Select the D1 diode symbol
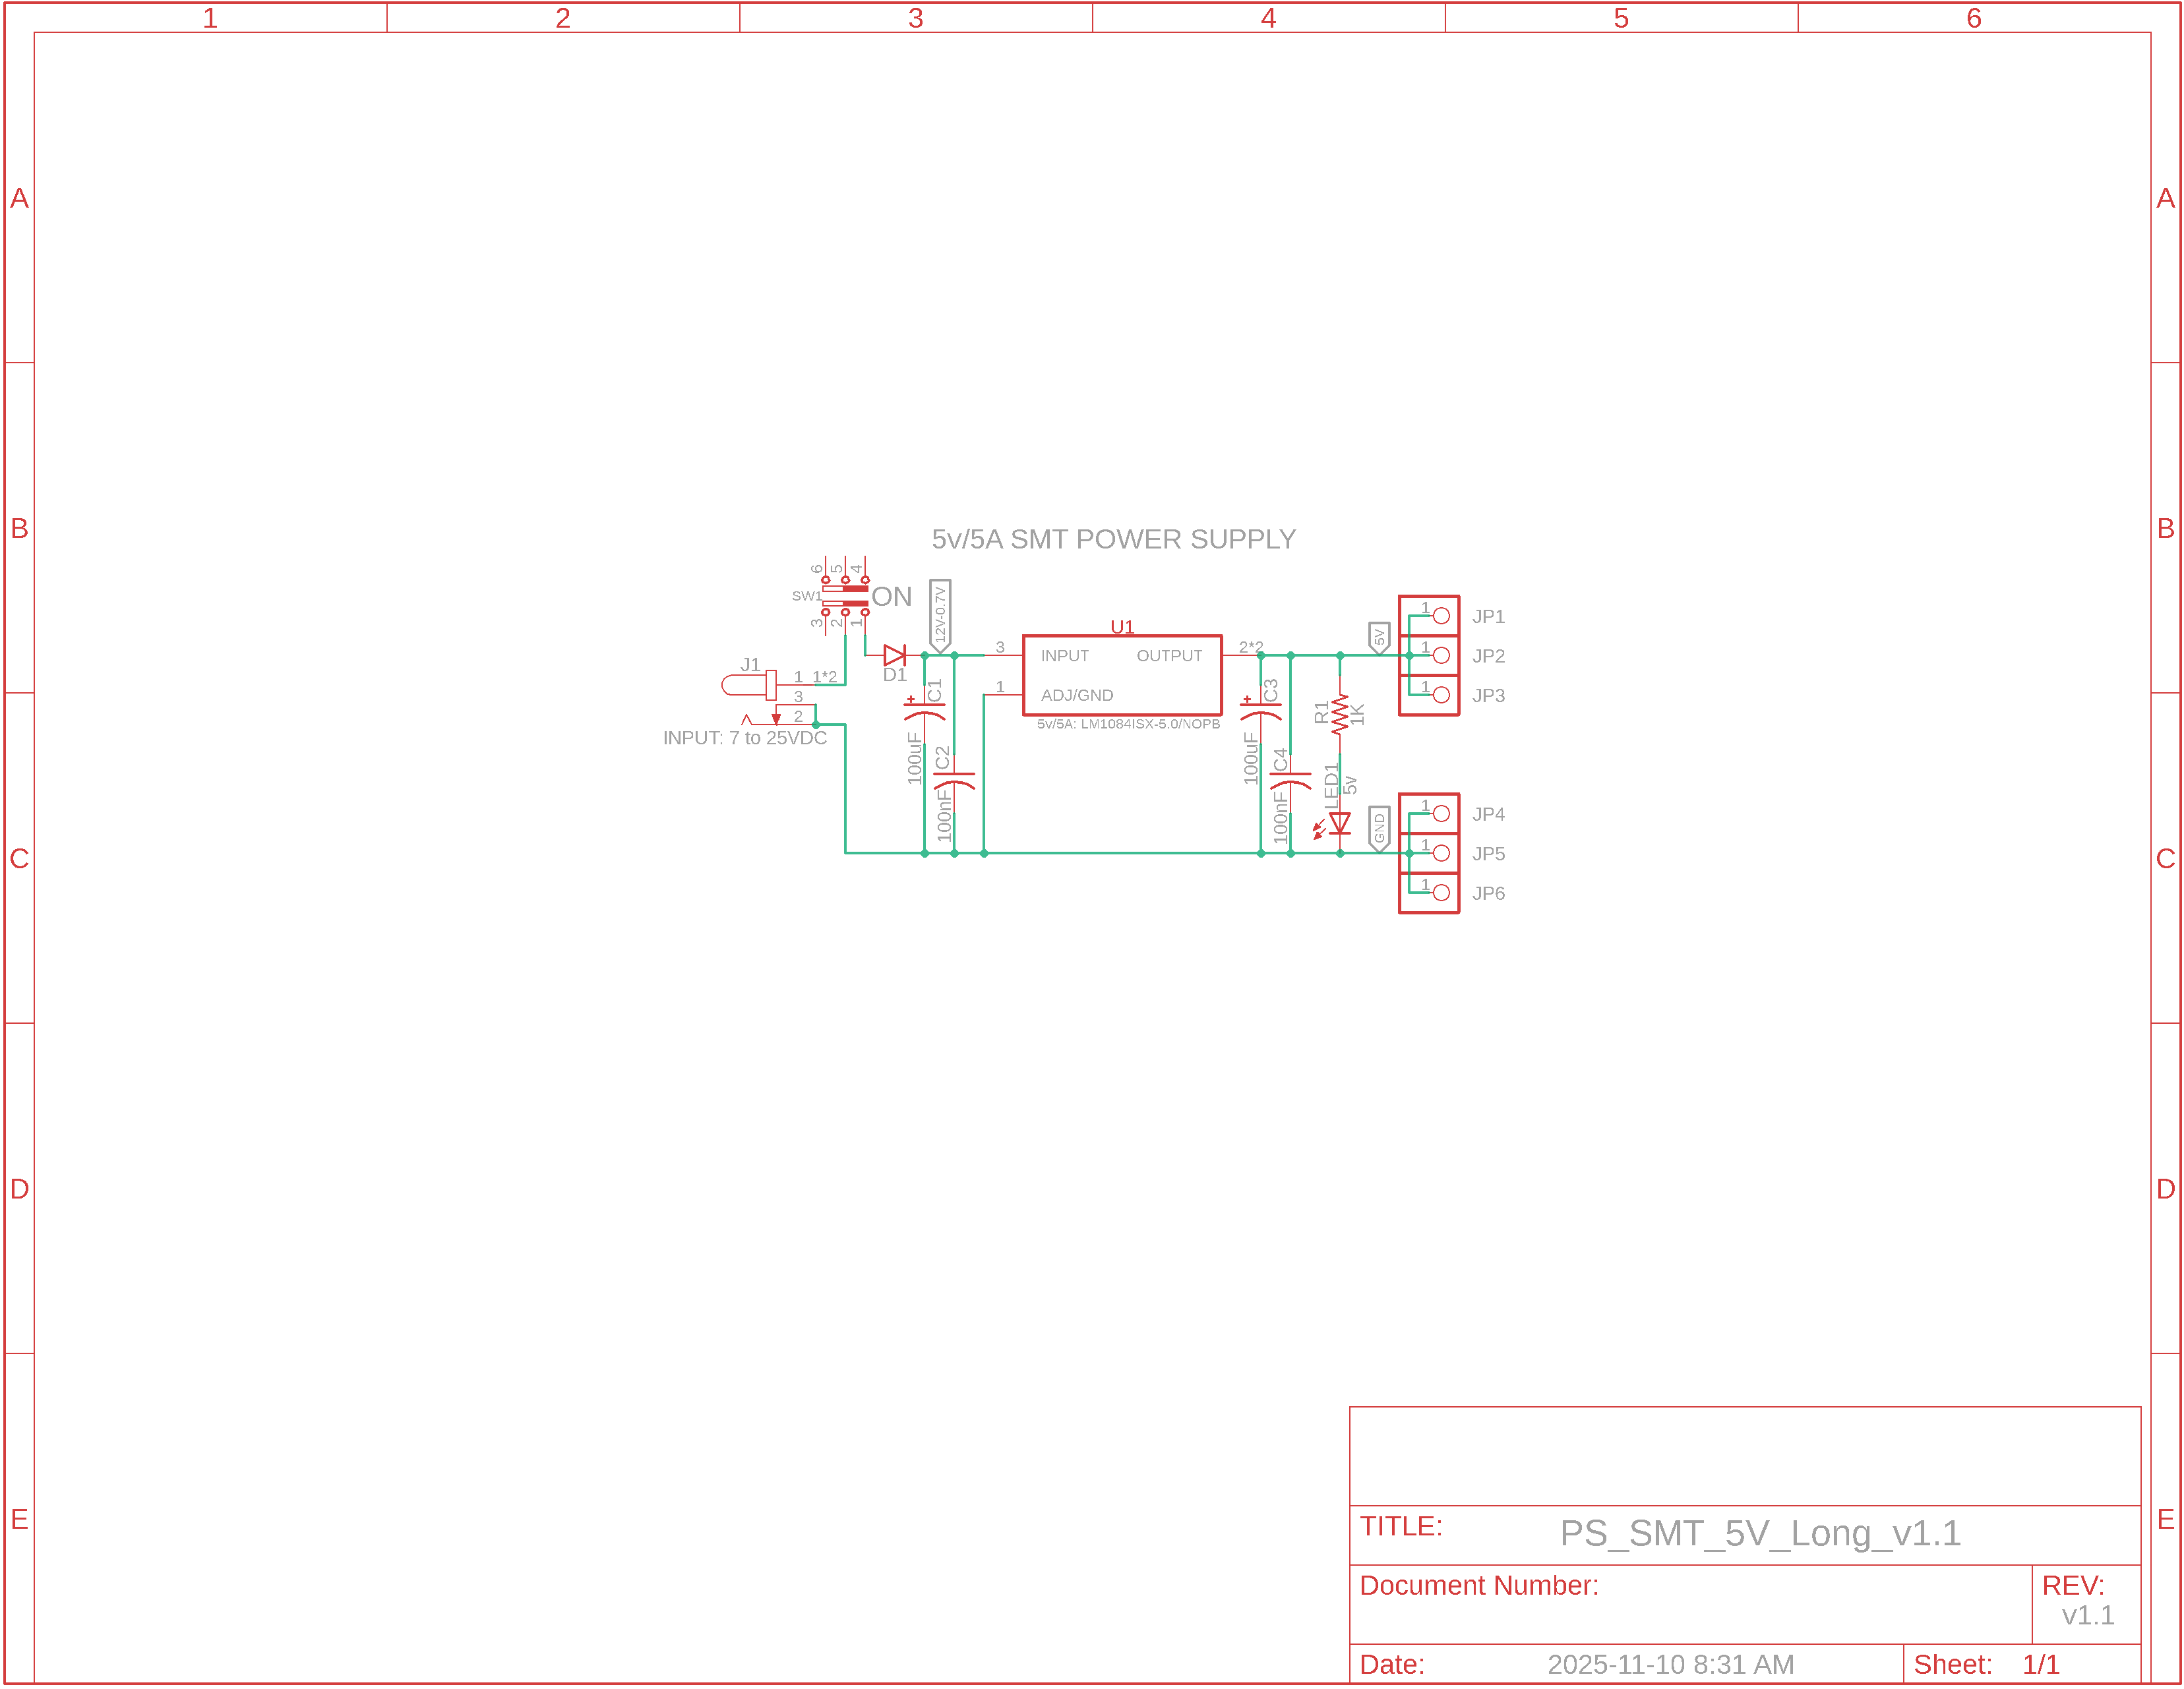This screenshot has width=2184, height=1689. pos(894,656)
